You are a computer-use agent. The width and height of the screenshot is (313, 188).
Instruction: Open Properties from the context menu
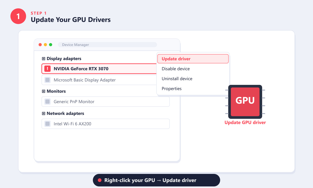(x=193, y=89)
